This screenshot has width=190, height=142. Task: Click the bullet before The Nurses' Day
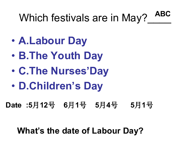pos(13,71)
